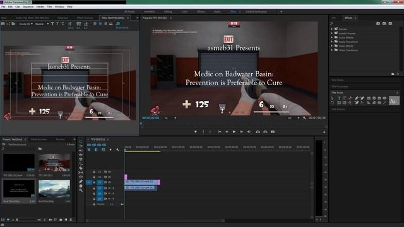This screenshot has width=404, height=227.
Task: Select the Rotation tool in Title Tools
Action: coord(333,102)
